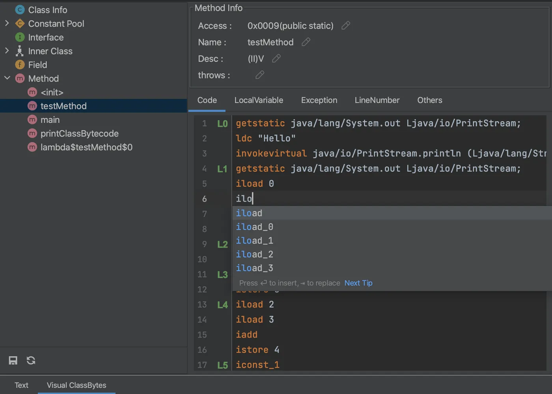Click the 'iload 0' instruction on line 5

[x=255, y=183]
